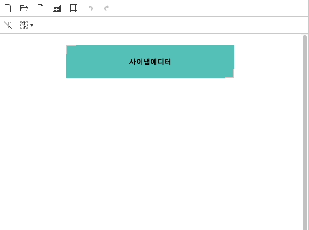Redo the last undone action
309x230 pixels.
[107, 8]
